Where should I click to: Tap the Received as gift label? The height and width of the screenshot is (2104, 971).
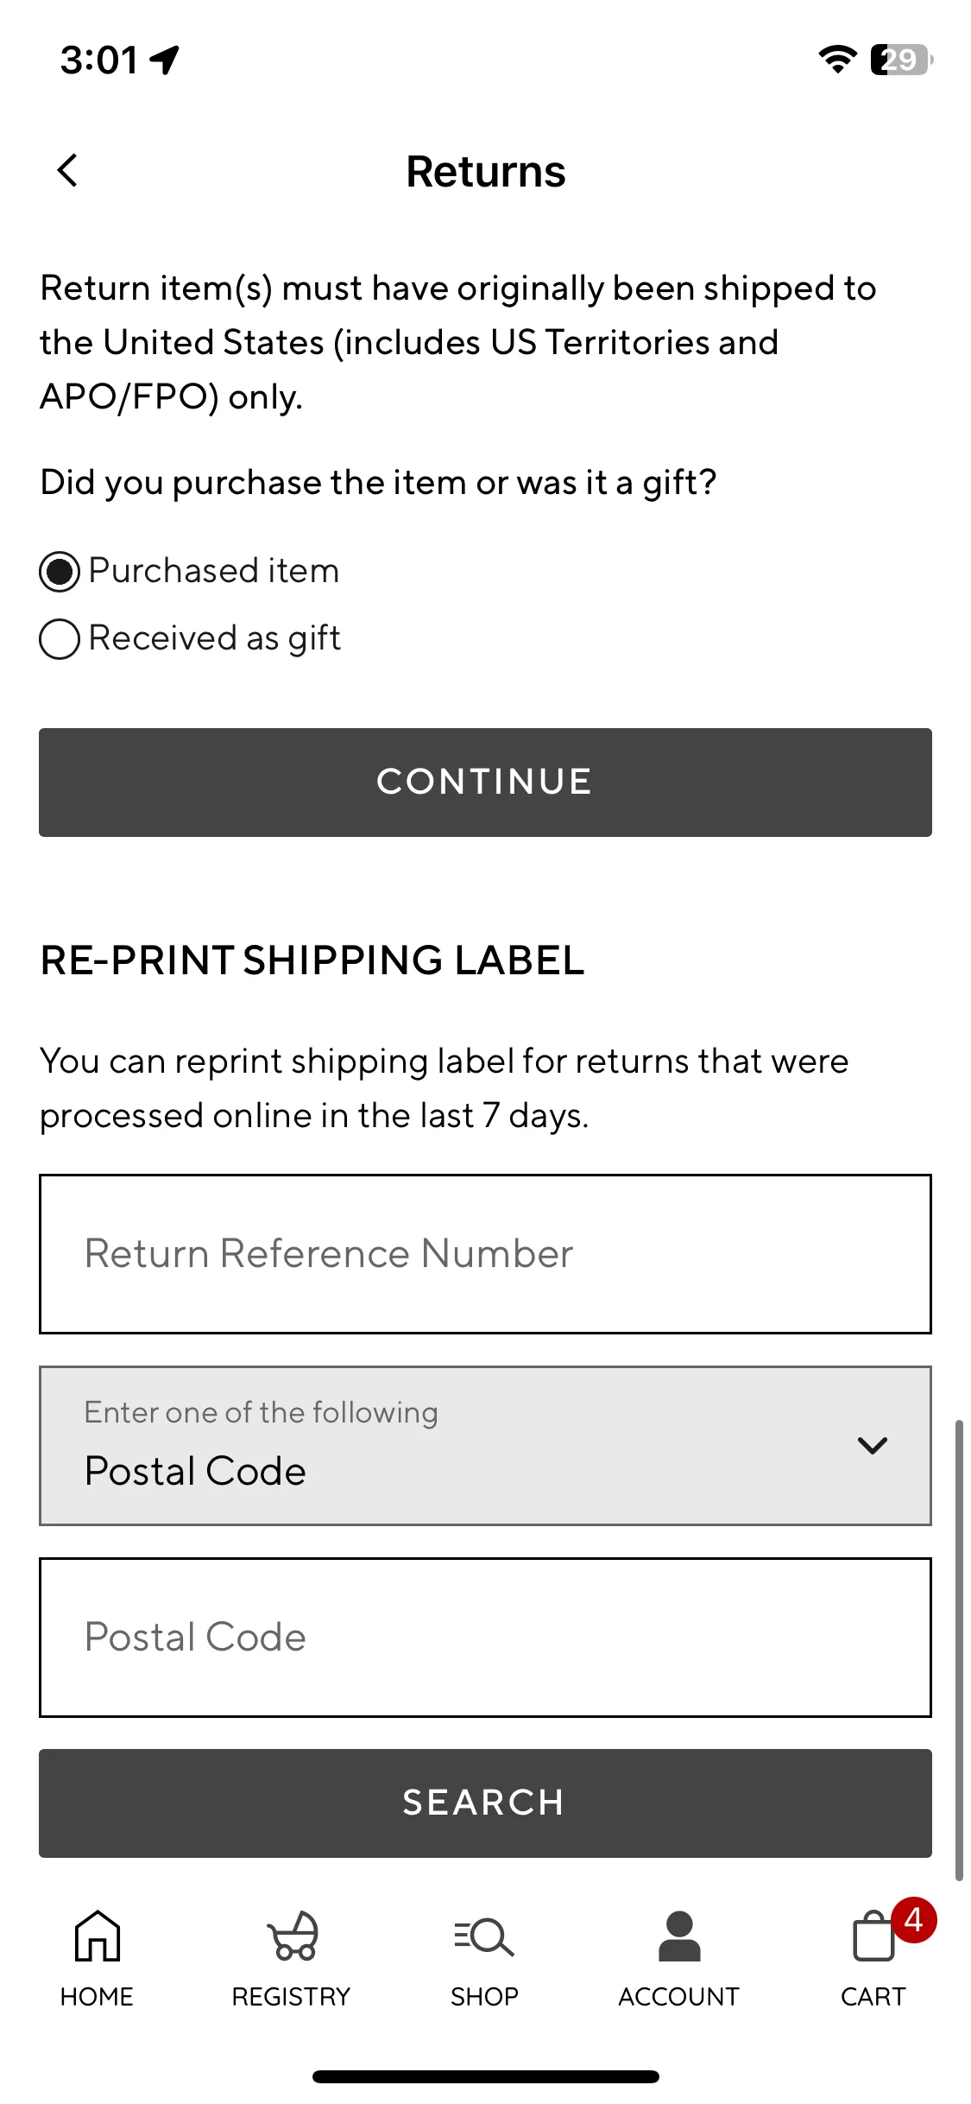(215, 638)
